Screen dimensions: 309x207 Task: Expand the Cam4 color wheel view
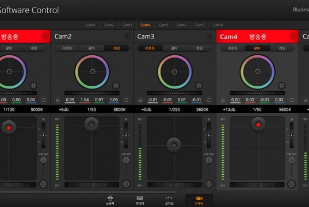[x=281, y=86]
